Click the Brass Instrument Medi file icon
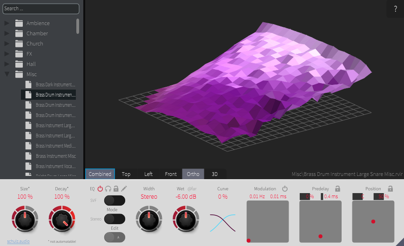The width and height of the screenshot is (404, 246). coord(28,146)
